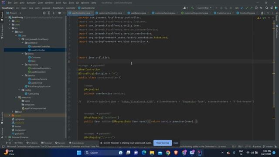279x157 pixels.
Task: Open TODO tool window
Action: (19, 143)
